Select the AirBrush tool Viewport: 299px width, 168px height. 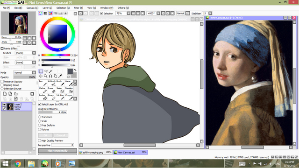(51, 83)
